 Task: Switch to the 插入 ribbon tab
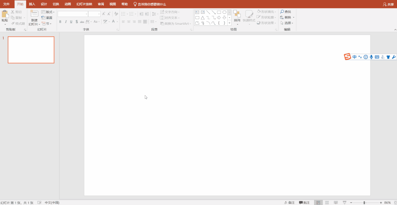[x=31, y=4]
